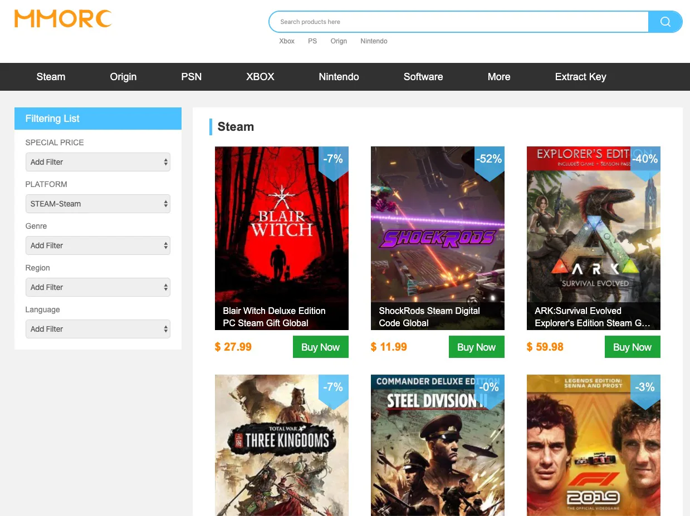
Task: Click the ShockRods Steam Digital Code title
Action: (x=429, y=317)
